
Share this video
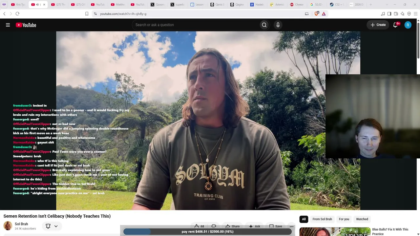tap(232, 226)
